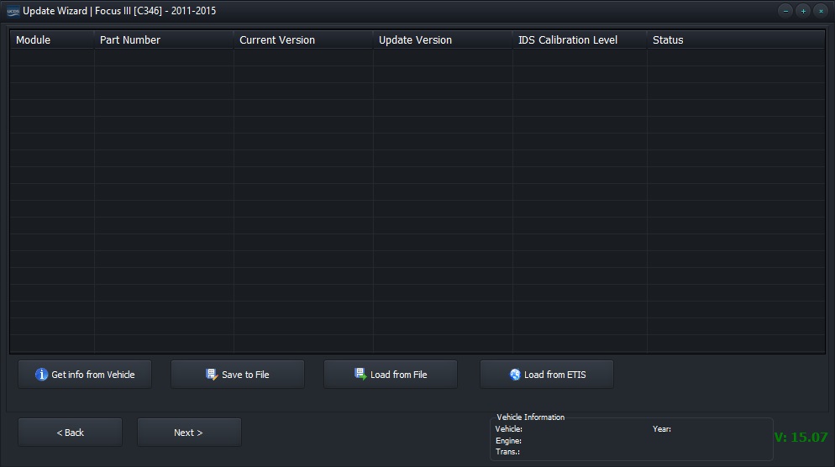Click the floppy disk icon on Save to File

pyautogui.click(x=212, y=375)
